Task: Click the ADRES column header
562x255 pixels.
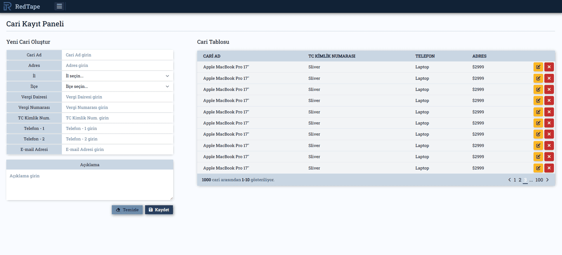Action: [479, 56]
